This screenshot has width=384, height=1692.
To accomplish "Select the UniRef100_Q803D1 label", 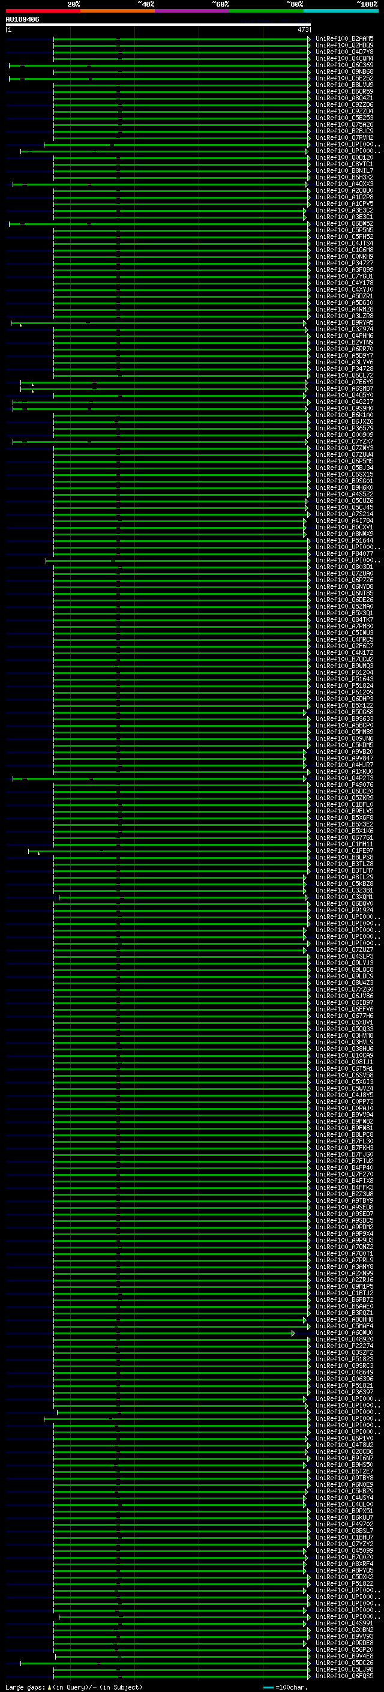I will [344, 567].
